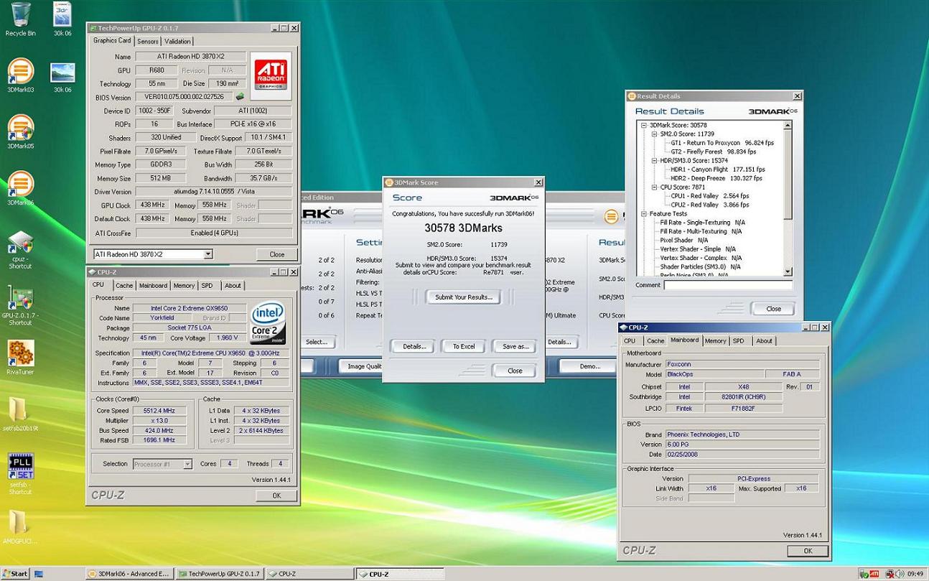Image resolution: width=929 pixels, height=581 pixels.
Task: Close the GPU-Z window with Close button
Action: coord(276,254)
